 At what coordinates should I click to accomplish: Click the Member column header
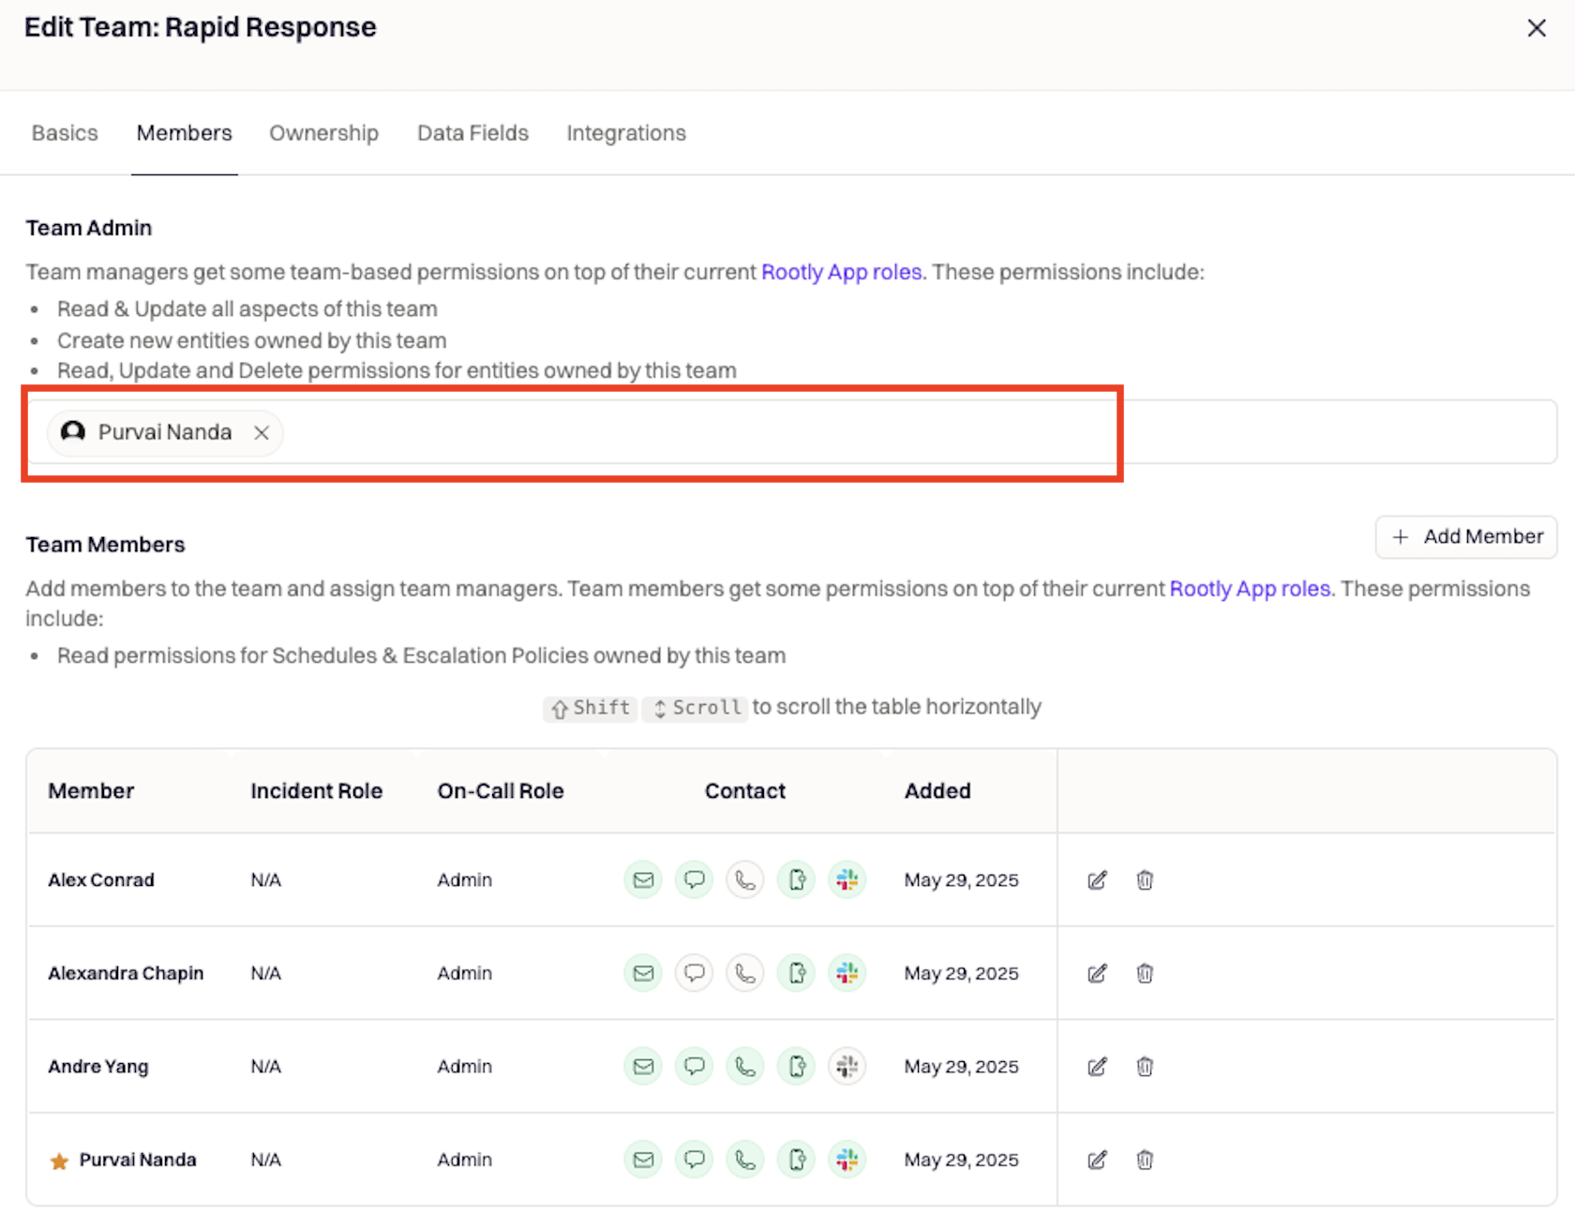point(91,791)
